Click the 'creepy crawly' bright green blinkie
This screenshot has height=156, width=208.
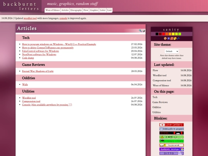pyautogui.click(x=171, y=141)
